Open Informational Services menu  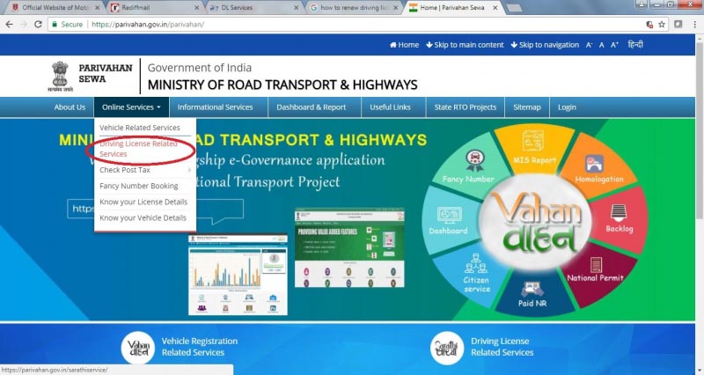(x=215, y=107)
